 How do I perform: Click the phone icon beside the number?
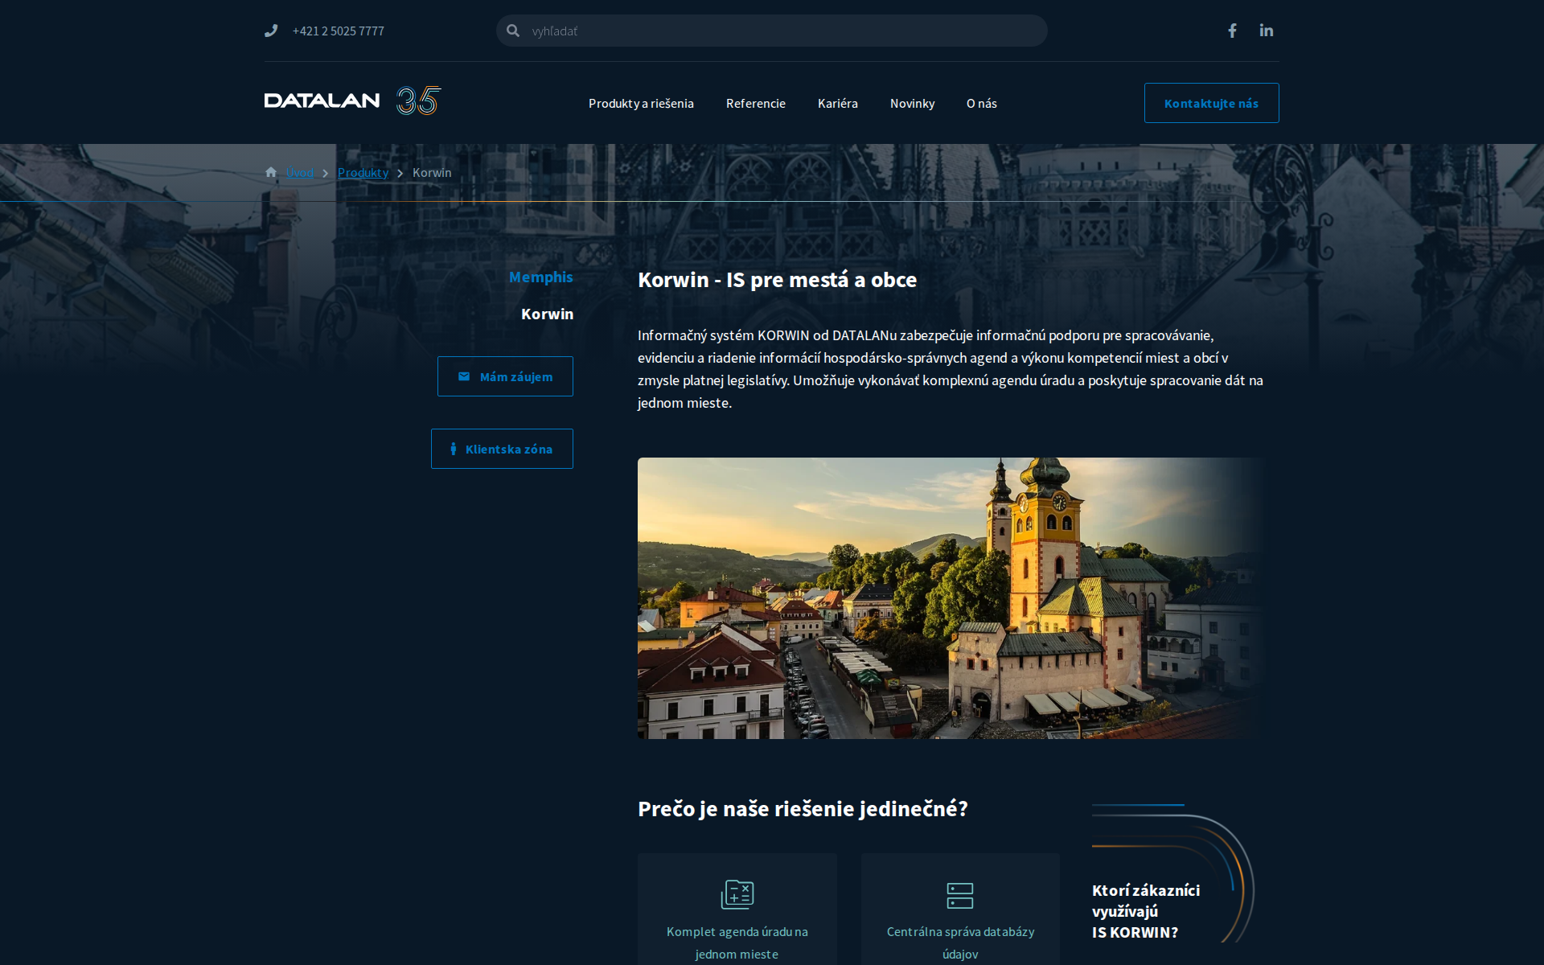[271, 31]
